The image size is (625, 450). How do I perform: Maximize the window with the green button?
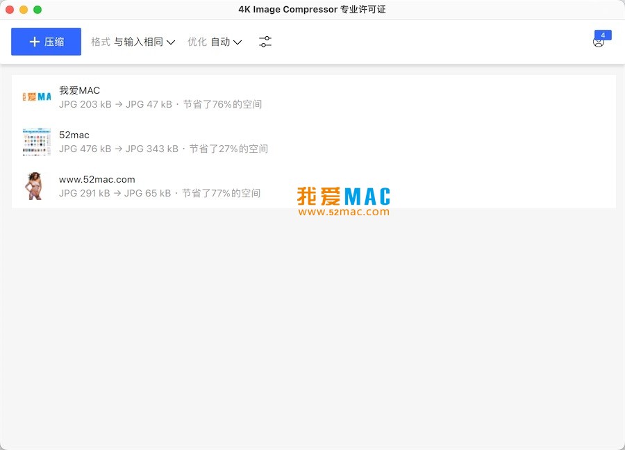pos(37,10)
